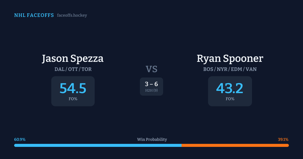Viewport: 303px width, 159px height.
Task: Click the TOR team abbreviation under Spezza
Action: (86, 69)
